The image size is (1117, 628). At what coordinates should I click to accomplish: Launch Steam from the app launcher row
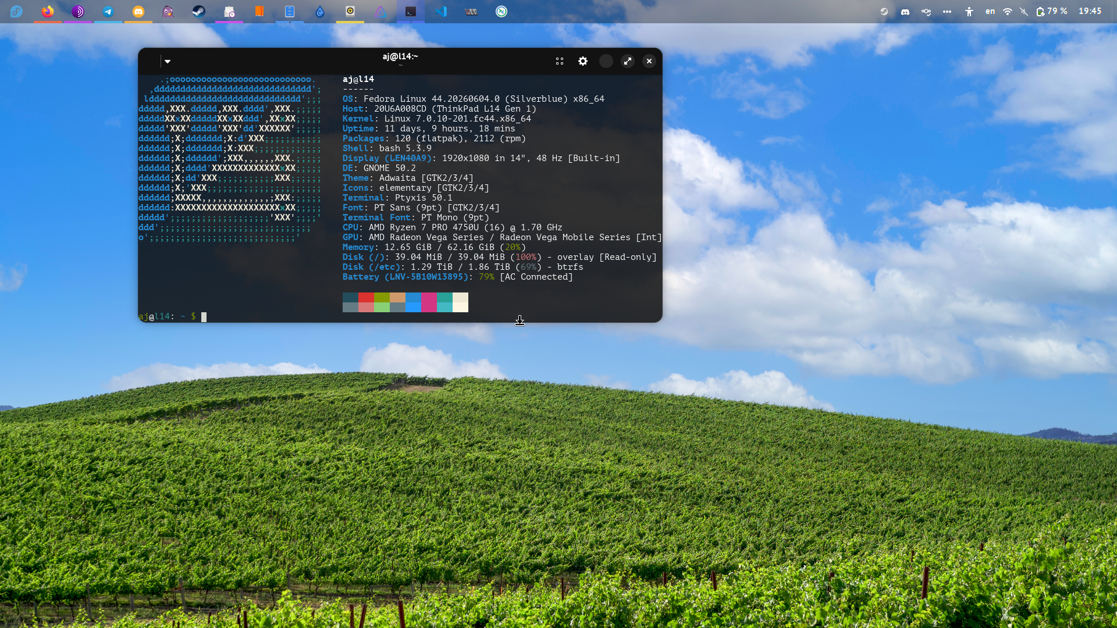(x=199, y=12)
